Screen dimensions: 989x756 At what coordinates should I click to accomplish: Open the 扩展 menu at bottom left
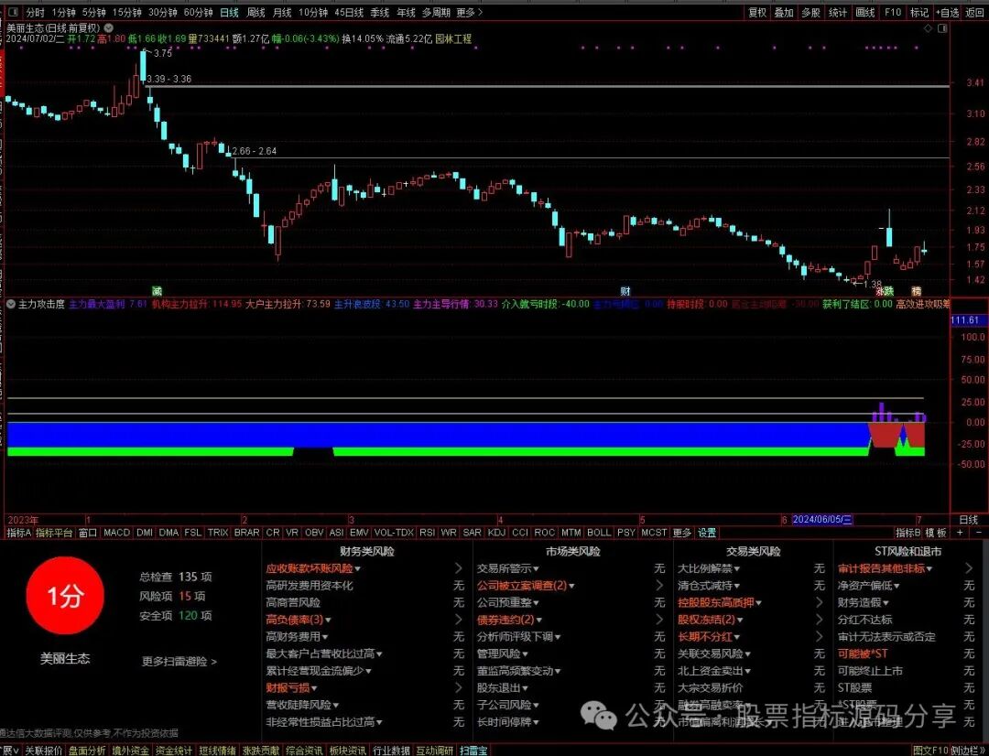click(9, 751)
